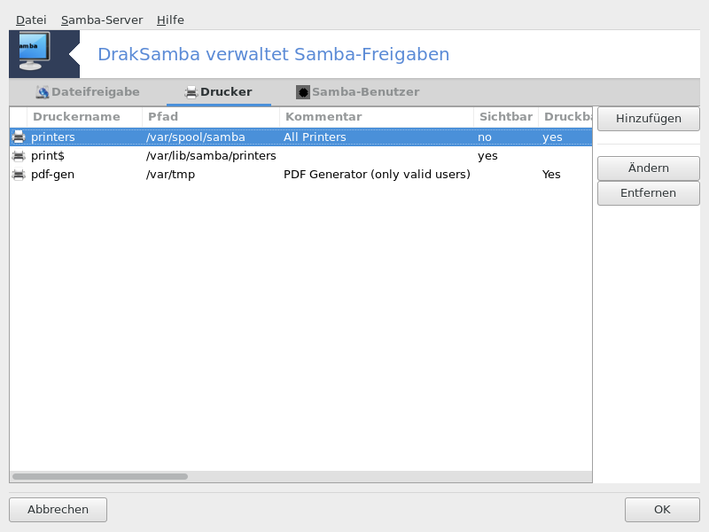Click the path '/var/lib/samba/printers'
This screenshot has height=532, width=709.
[x=211, y=156]
